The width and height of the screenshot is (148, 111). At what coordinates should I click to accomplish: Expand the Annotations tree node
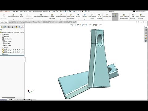coord(1,39)
